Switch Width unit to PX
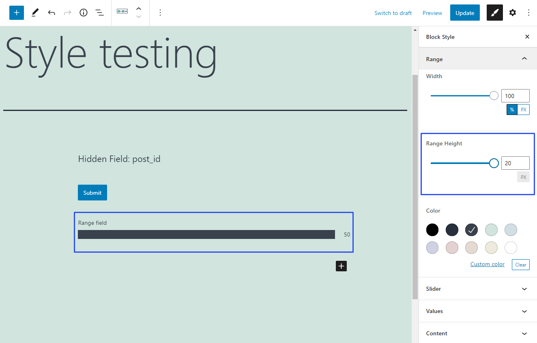Image resolution: width=537 pixels, height=343 pixels. pos(523,110)
